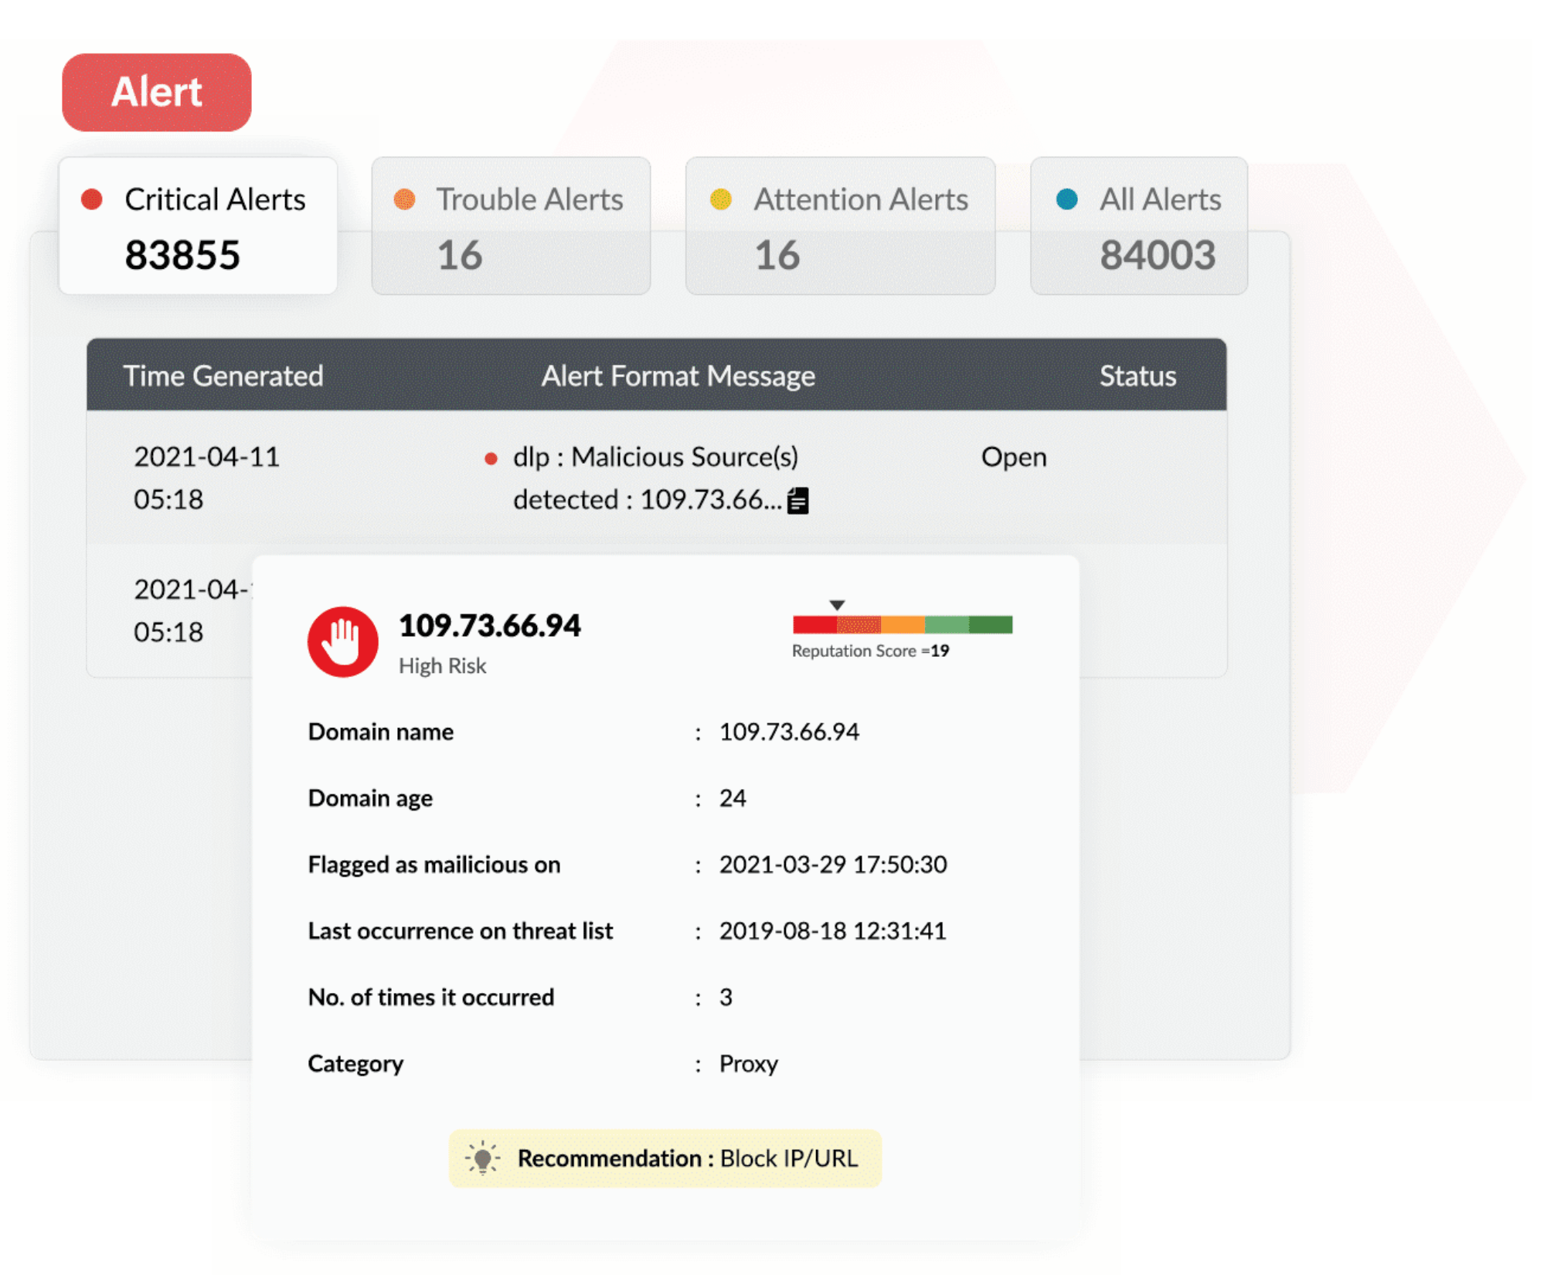Click the first row 2021-04-11 05:18 timestamp
Screen dimensions: 1547x1275
click(207, 478)
